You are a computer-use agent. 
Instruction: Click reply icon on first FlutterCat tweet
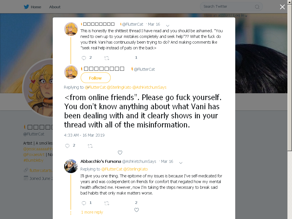click(x=84, y=58)
